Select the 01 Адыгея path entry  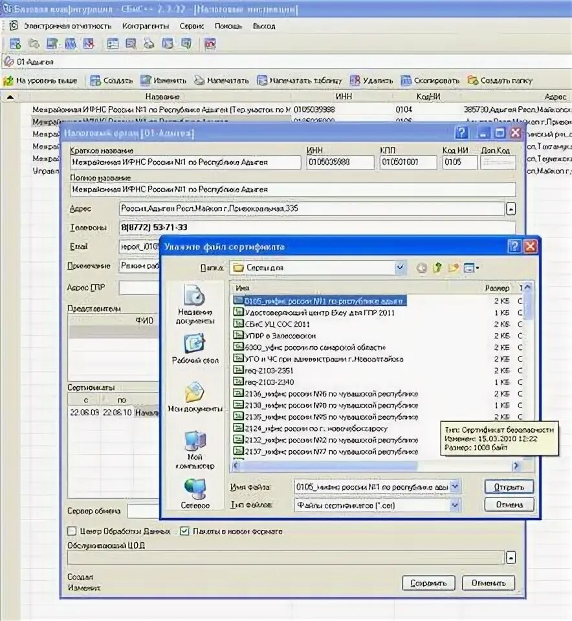(35, 62)
